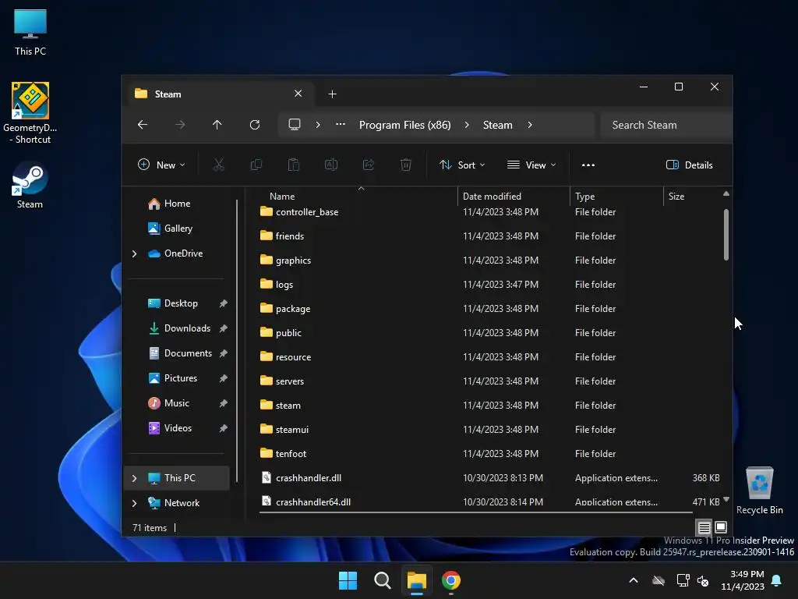Click the file list vertical scrollbar thumb
Viewport: 798px width, 599px height.
726,234
